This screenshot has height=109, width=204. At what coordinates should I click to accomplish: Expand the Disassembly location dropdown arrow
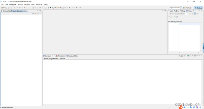187,14
